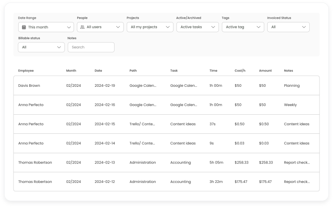Click the Time column header
The height and width of the screenshot is (207, 333).
coord(213,71)
